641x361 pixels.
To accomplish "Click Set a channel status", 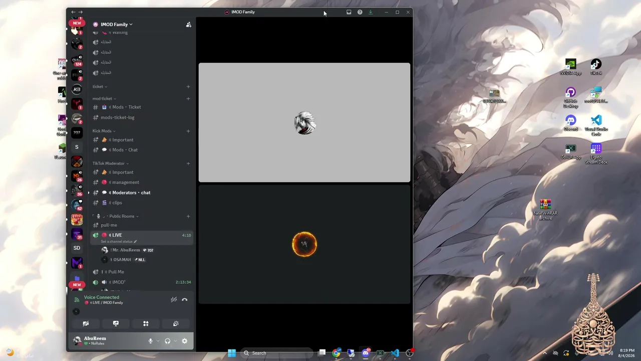I will click(x=119, y=242).
